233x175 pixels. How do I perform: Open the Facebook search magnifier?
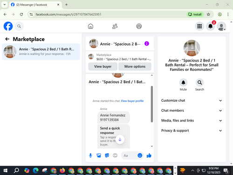pyautogui.click(x=19, y=26)
